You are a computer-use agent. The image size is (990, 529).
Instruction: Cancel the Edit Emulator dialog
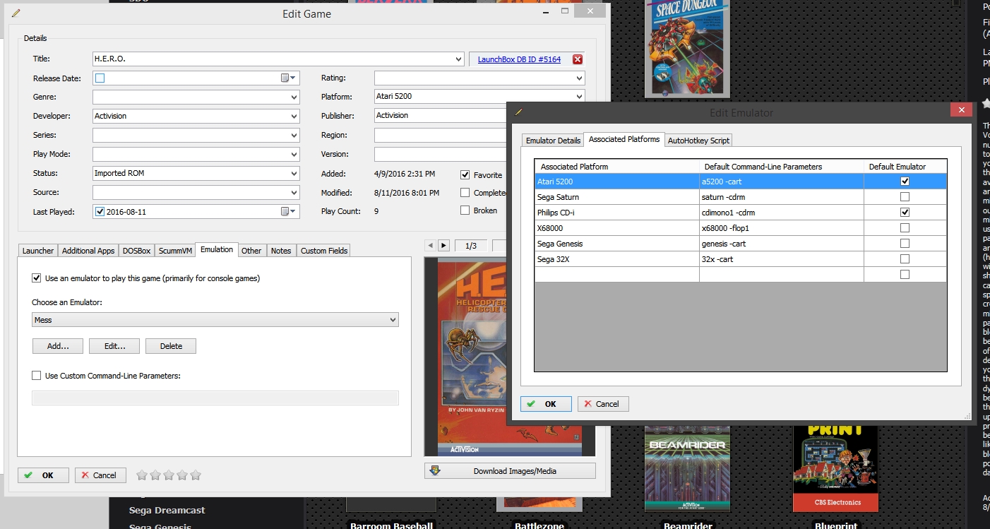(x=603, y=404)
